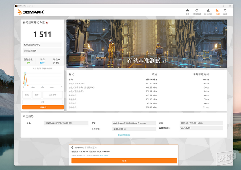Click the 2025-08-17 19:28 time field

[201, 123]
